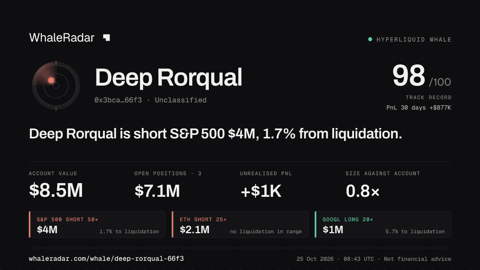Click the $4M position size
Screen dimensions: 480x270
(x=47, y=230)
